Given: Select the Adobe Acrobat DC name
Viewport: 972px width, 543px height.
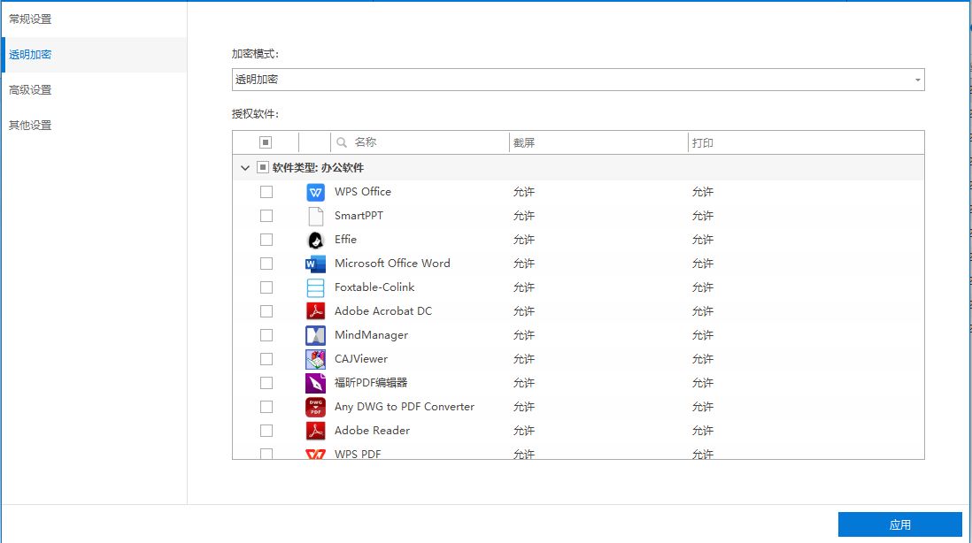Looking at the screenshot, I should [383, 310].
